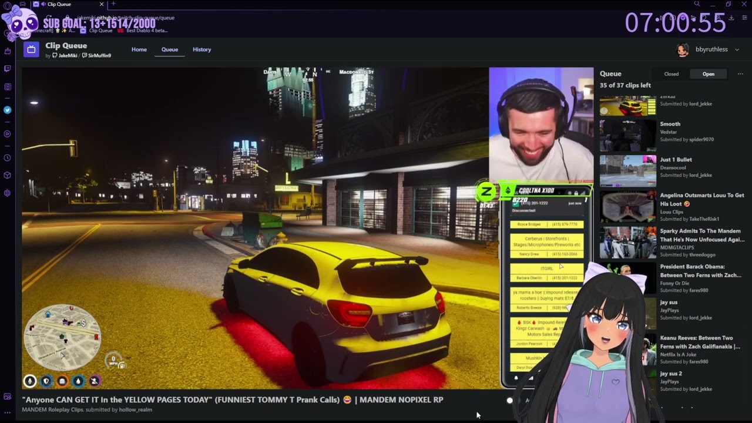Go to the Home tab
The width and height of the screenshot is (752, 423).
pos(139,49)
